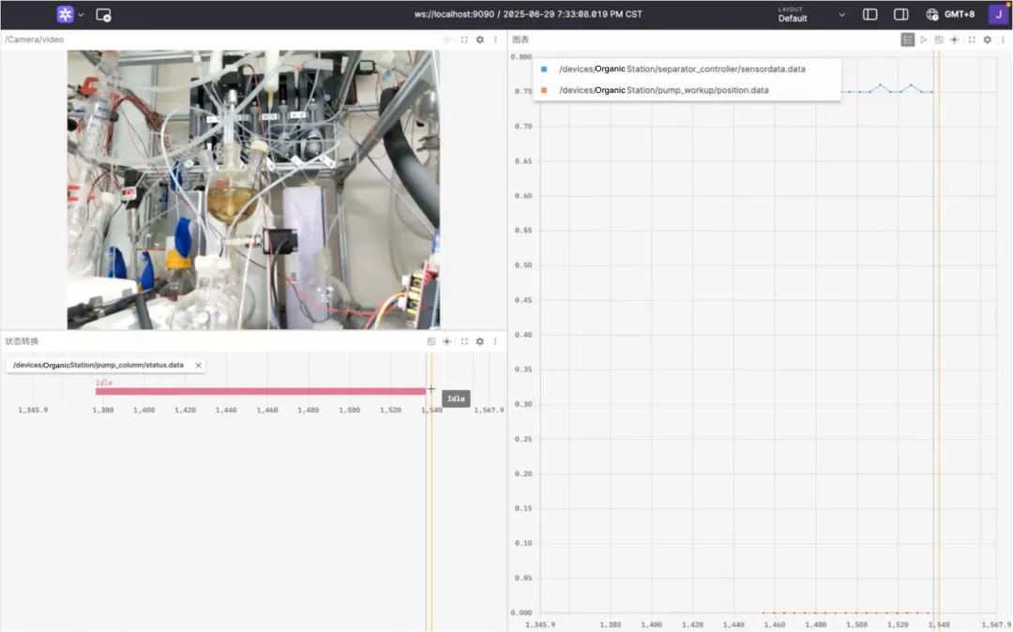The image size is (1013, 632).
Task: Toggle the chart legend visibility
Action: (x=907, y=40)
